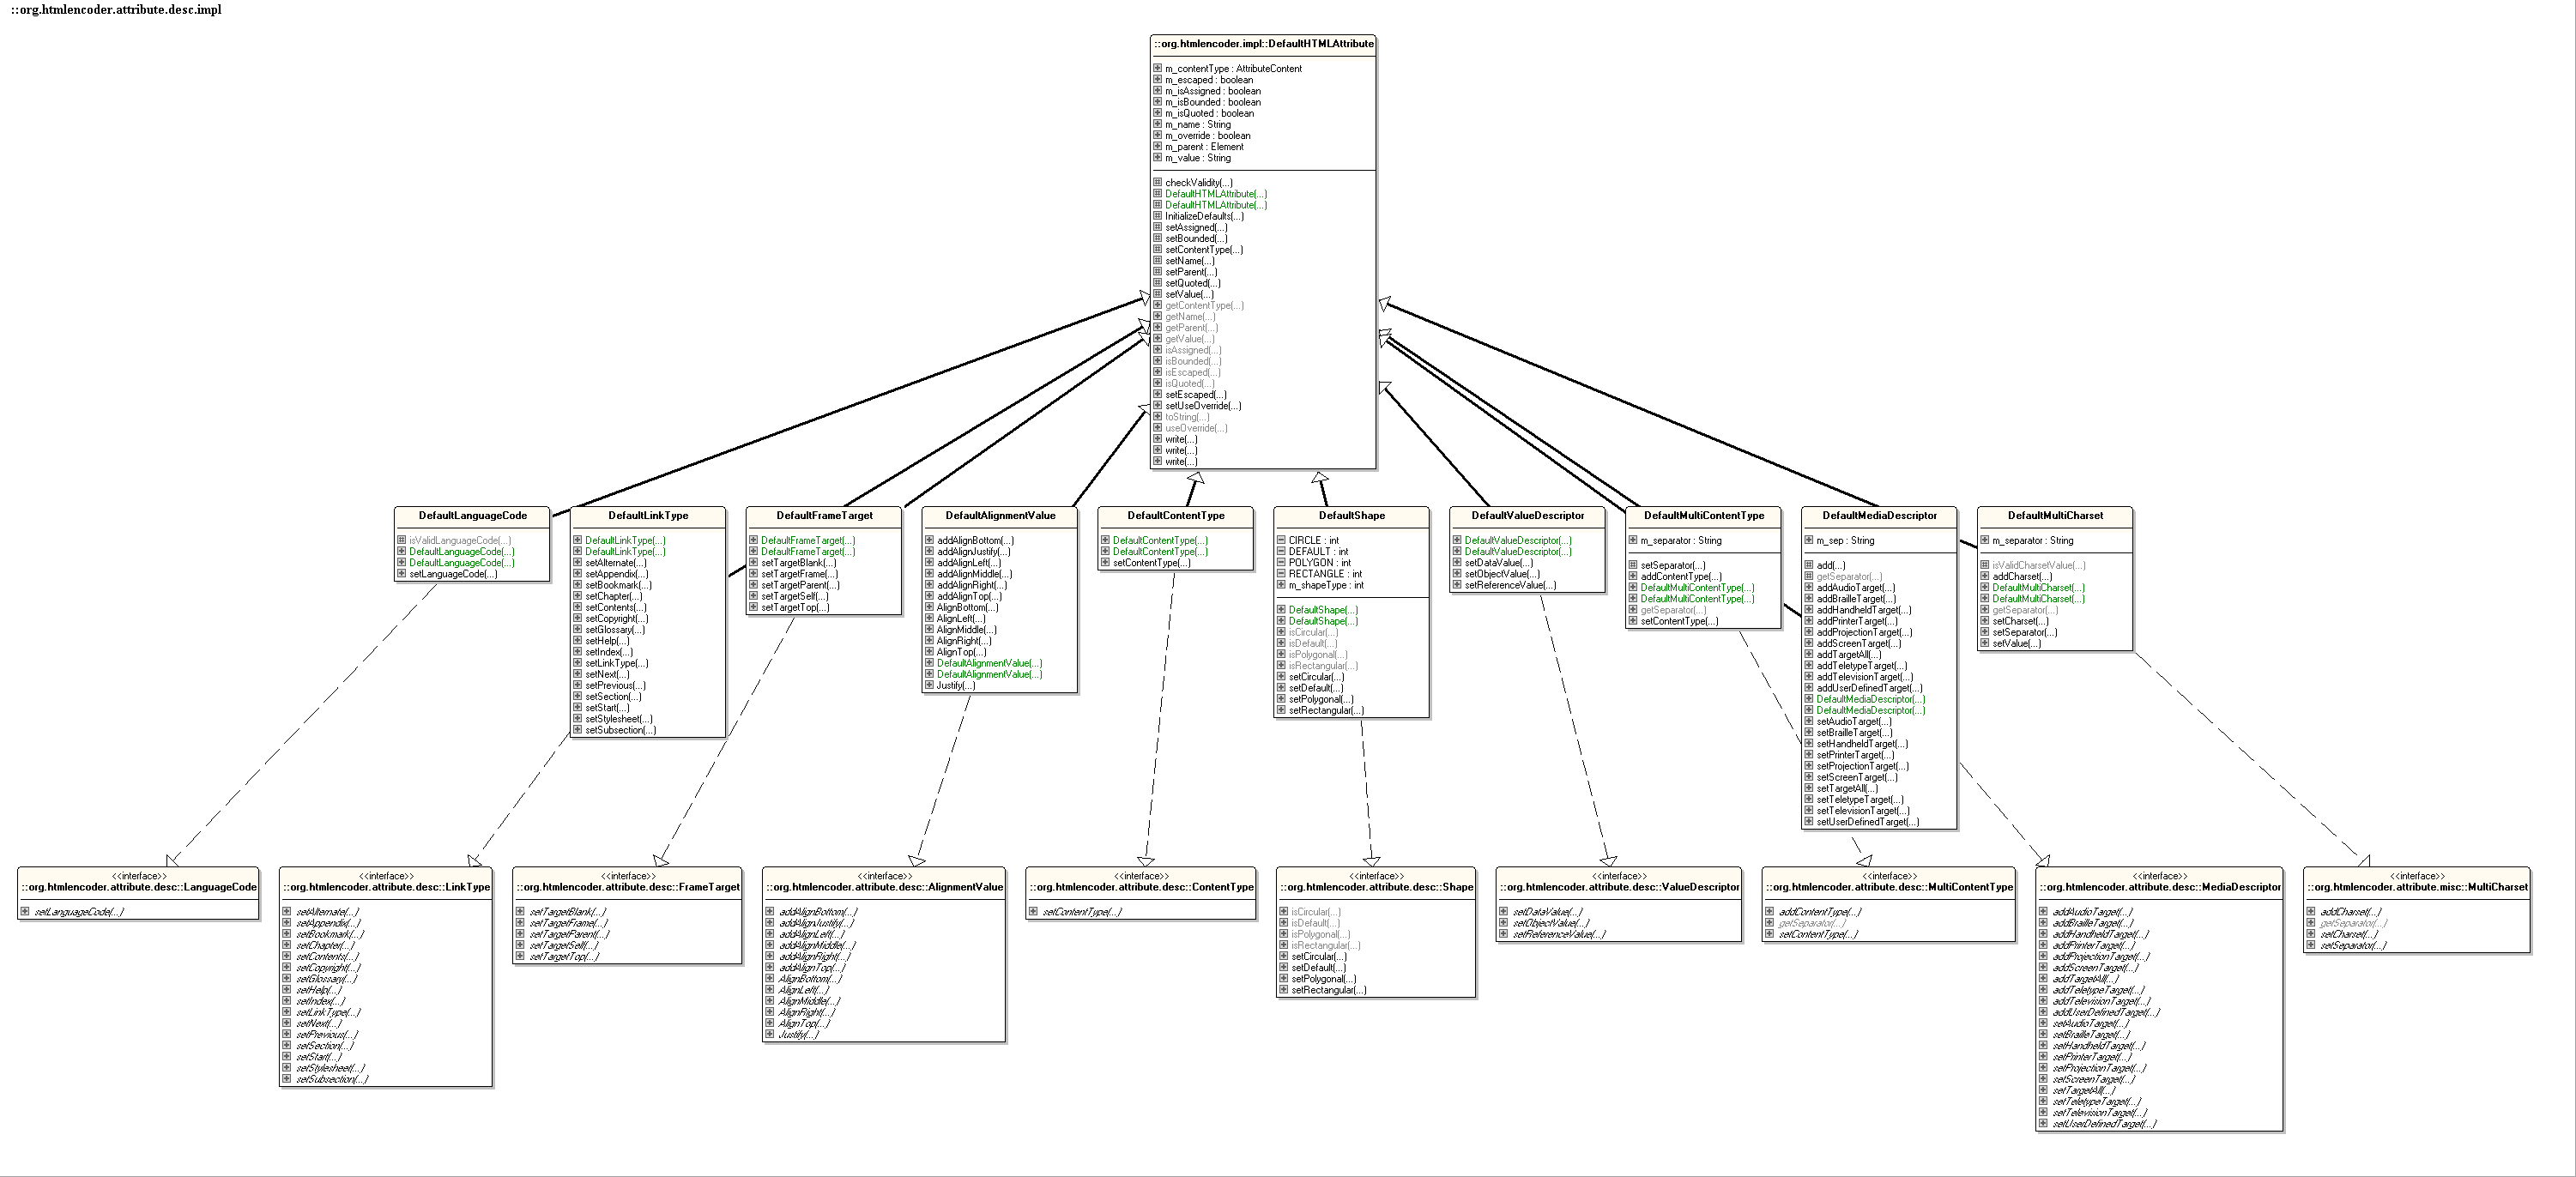Select the DefaultMediaDescriptor class title
The height and width of the screenshot is (1177, 2576).
click(1880, 516)
